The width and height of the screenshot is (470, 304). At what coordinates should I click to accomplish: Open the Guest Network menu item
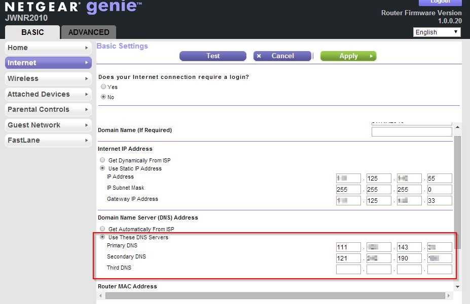pos(34,125)
